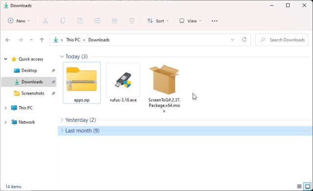Go forward with the Forward arrow
The image size is (313, 191).
[21, 40]
